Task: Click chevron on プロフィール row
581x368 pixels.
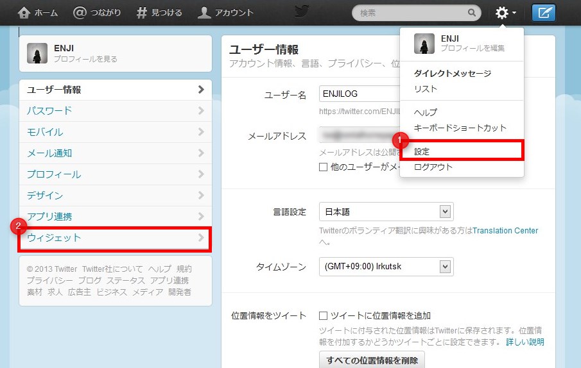Action: coord(201,174)
